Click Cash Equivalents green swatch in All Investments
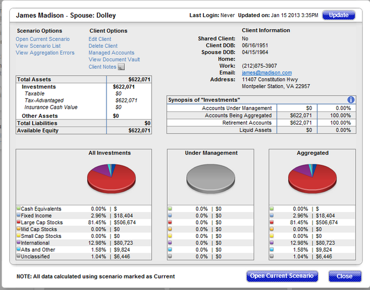Screen dimensions: 370x290 [19, 208]
